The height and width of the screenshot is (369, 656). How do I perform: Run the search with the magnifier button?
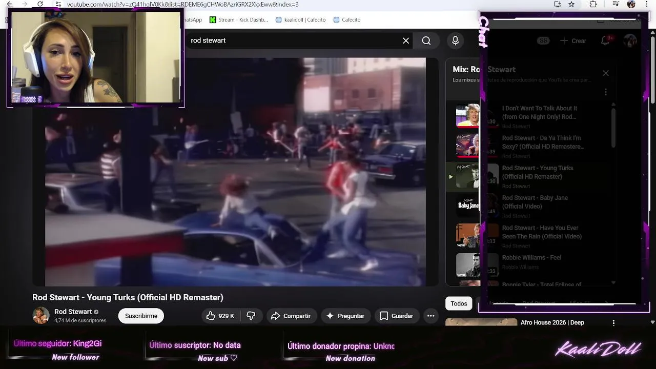pos(426,40)
